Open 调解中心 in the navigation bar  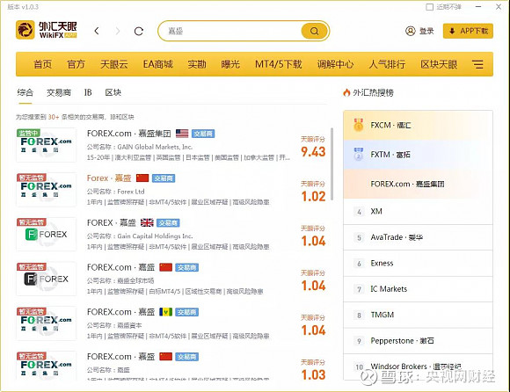pos(335,64)
